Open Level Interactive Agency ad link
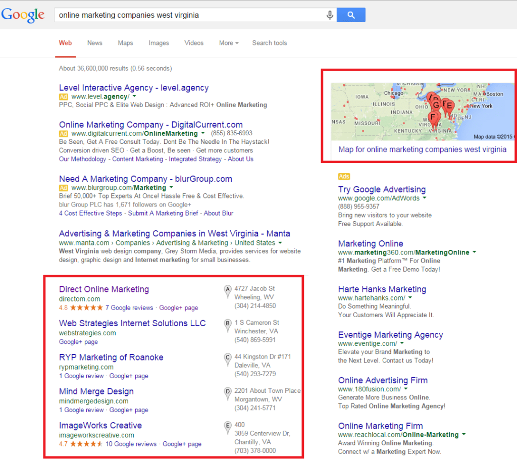This screenshot has height=461, width=517. (134, 88)
